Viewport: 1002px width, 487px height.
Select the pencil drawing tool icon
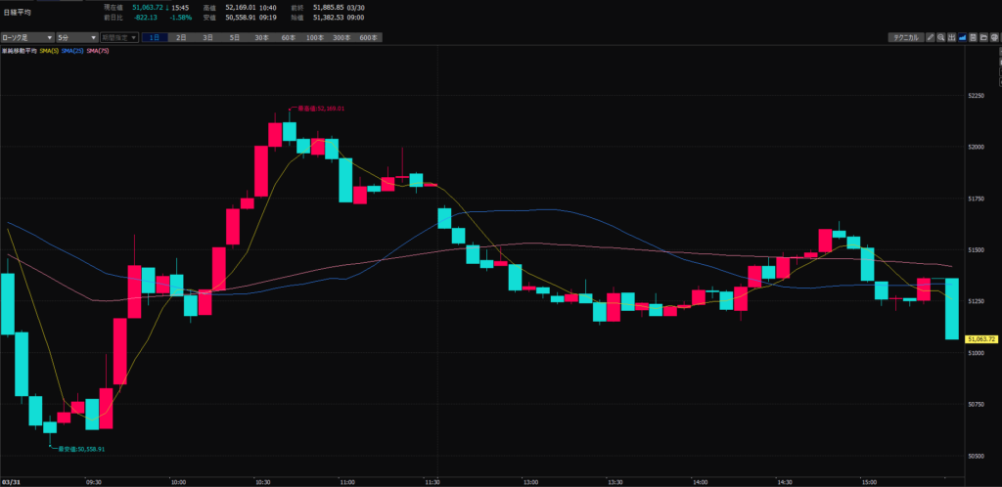click(x=930, y=37)
